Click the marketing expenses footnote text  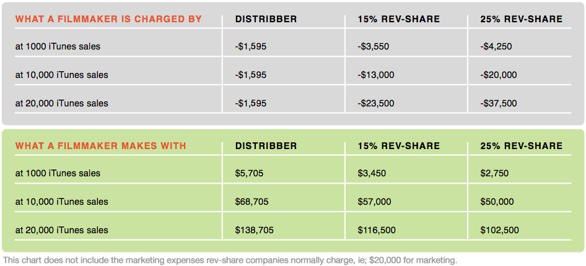(x=230, y=260)
